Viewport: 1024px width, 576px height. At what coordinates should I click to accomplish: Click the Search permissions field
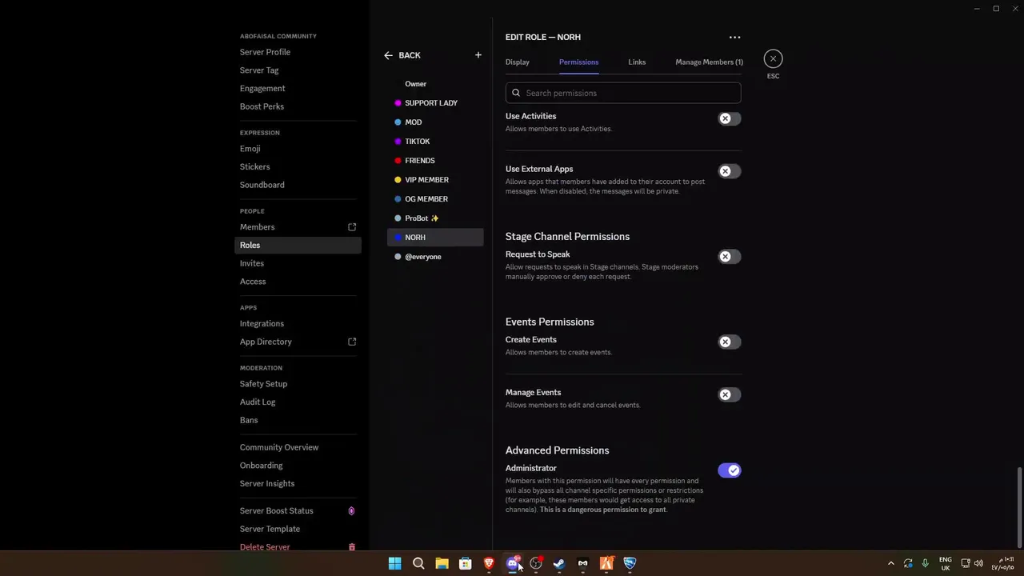click(x=623, y=93)
